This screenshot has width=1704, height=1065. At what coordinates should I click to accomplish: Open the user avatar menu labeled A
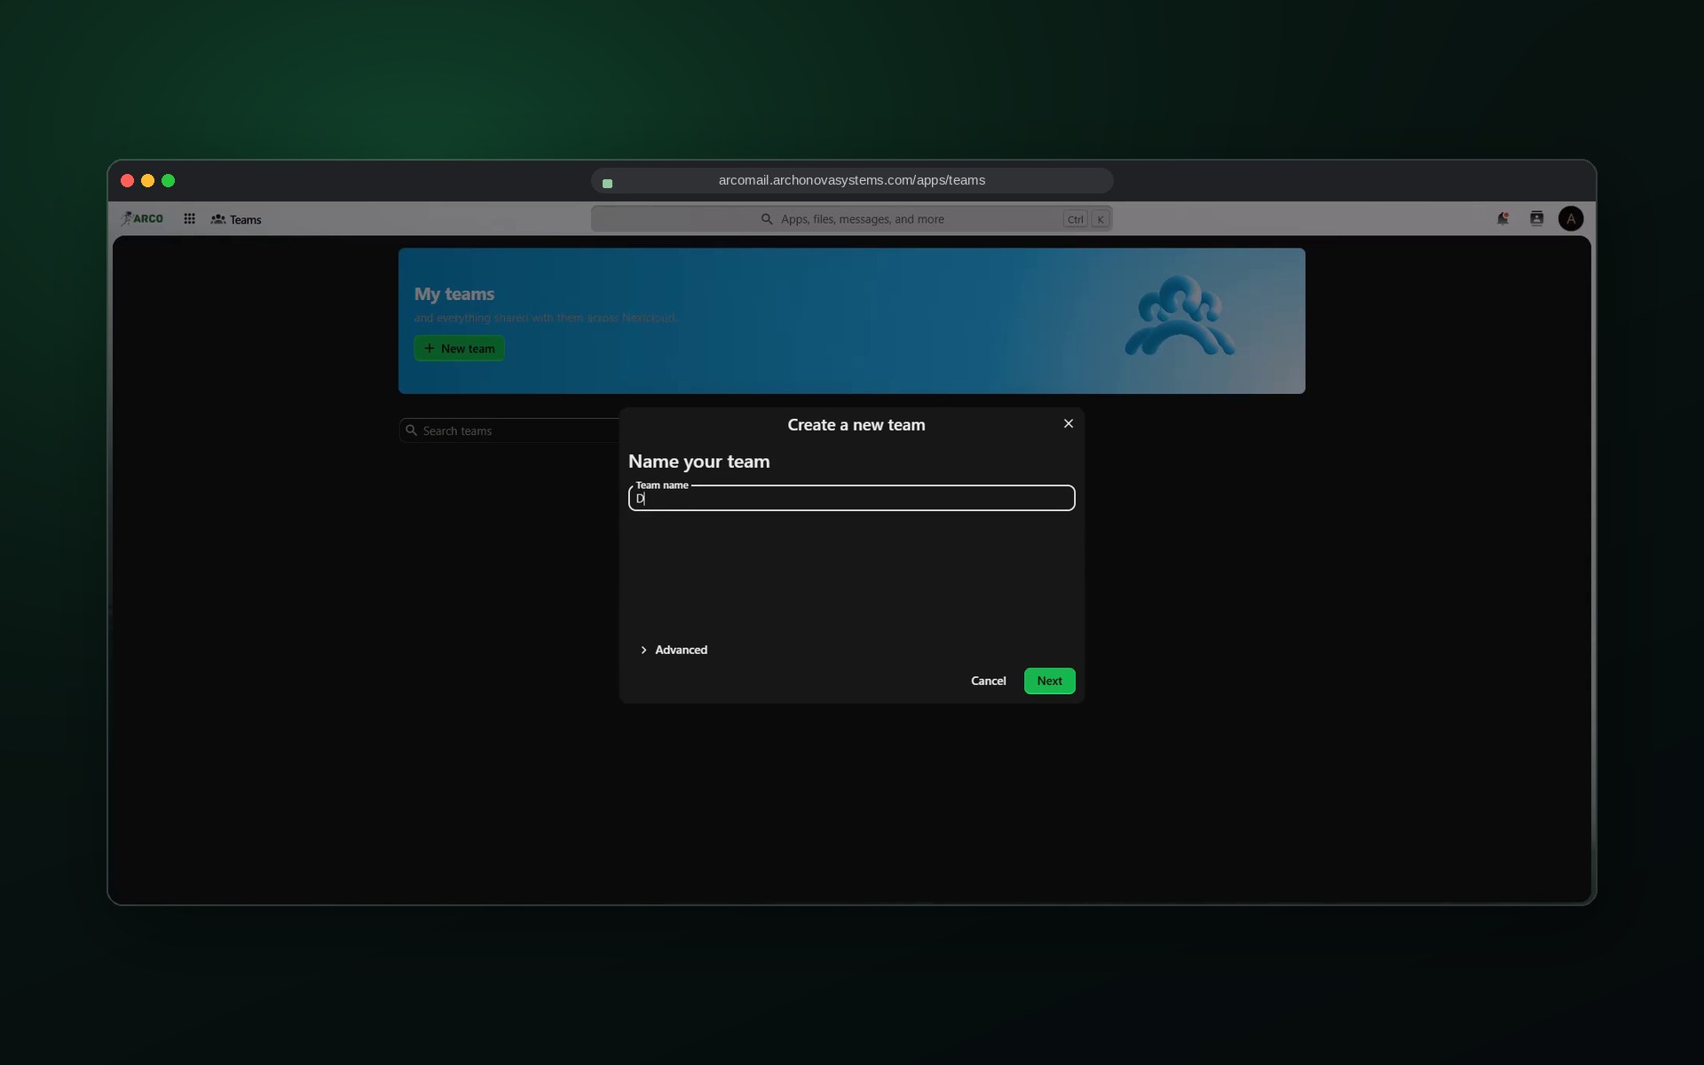click(x=1570, y=218)
